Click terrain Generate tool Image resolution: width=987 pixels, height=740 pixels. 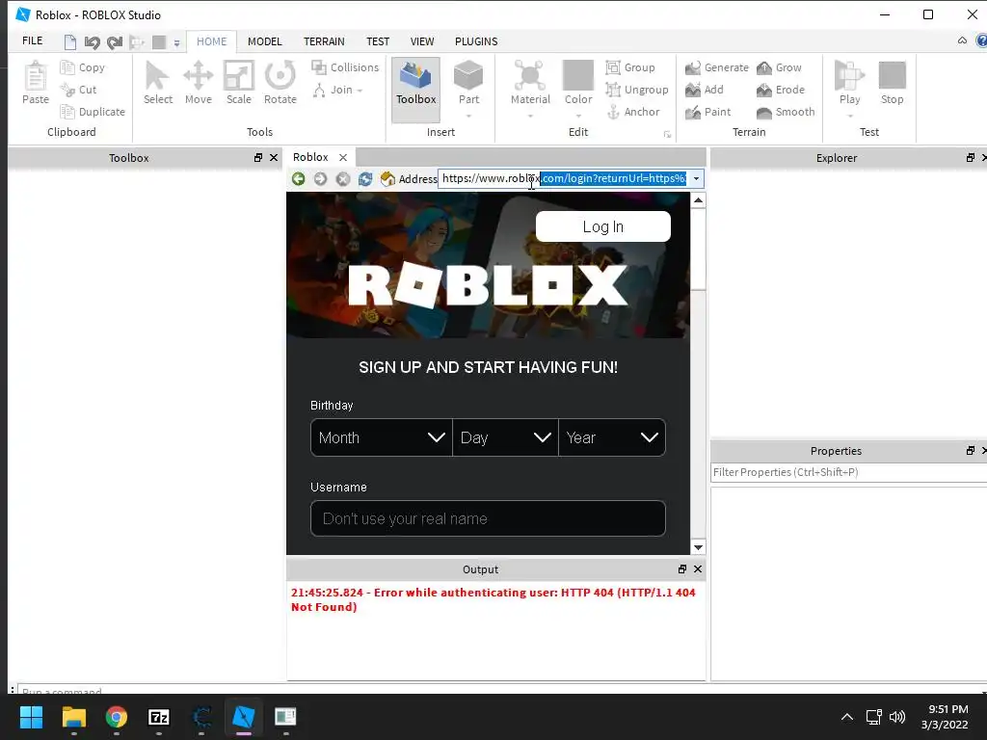point(717,67)
